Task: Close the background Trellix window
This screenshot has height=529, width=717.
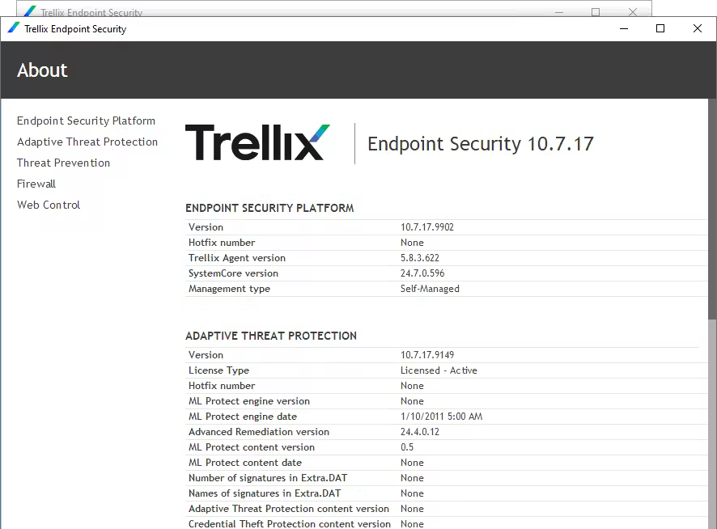Action: (x=633, y=12)
